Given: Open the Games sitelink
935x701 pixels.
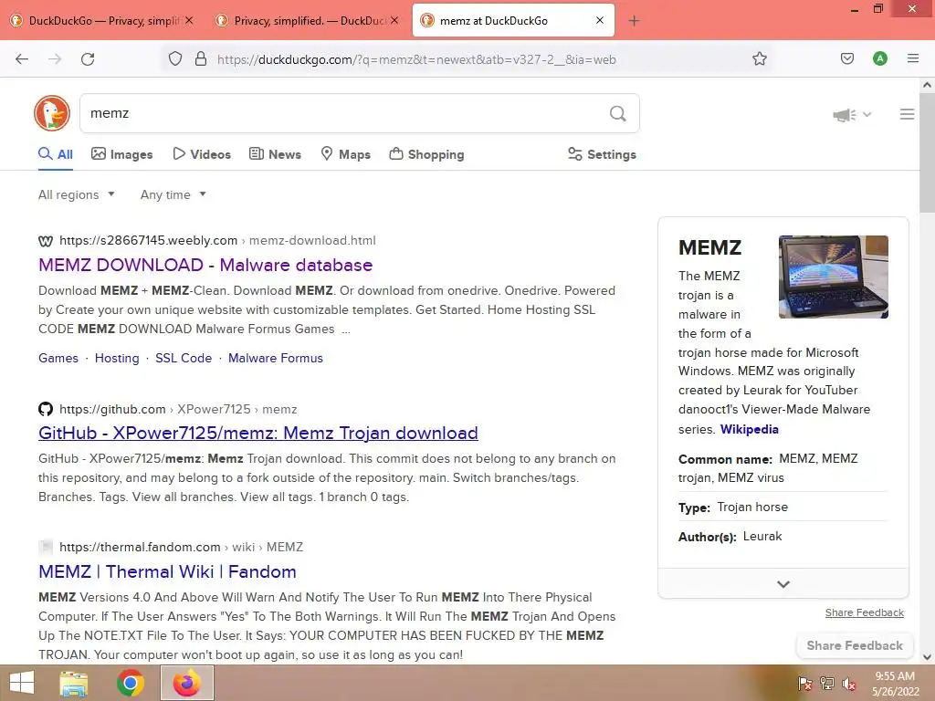Looking at the screenshot, I should pos(58,358).
